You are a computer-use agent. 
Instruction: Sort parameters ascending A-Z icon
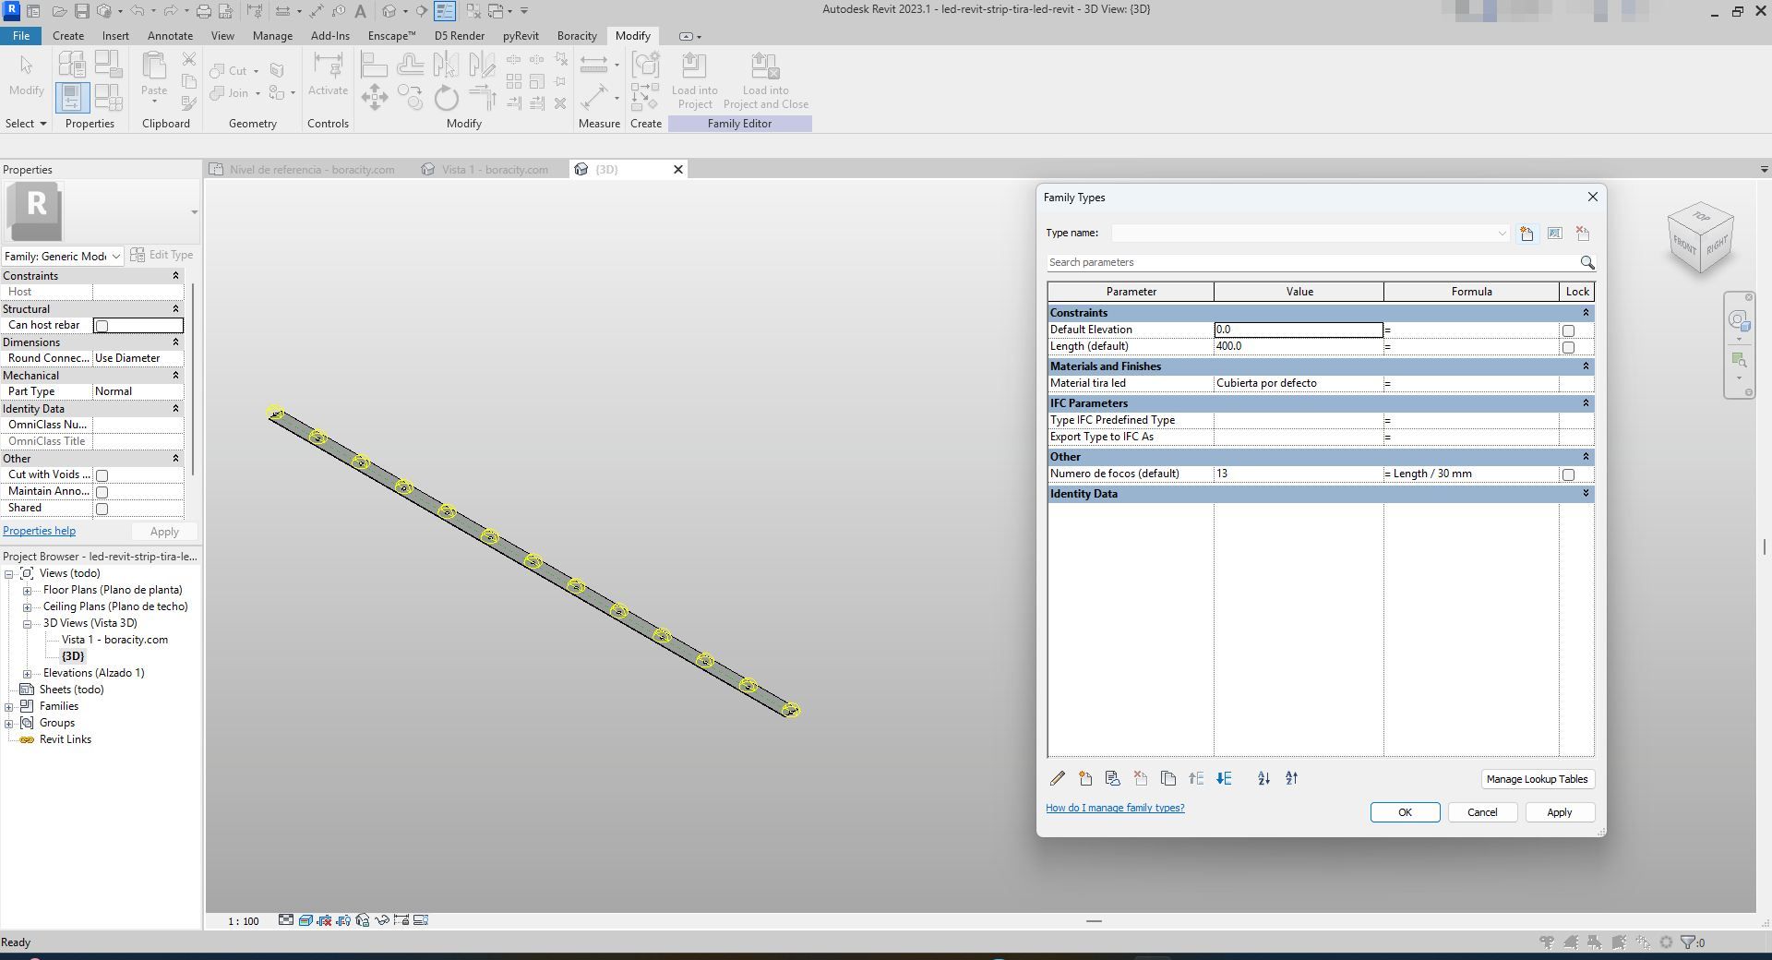coord(1263,779)
